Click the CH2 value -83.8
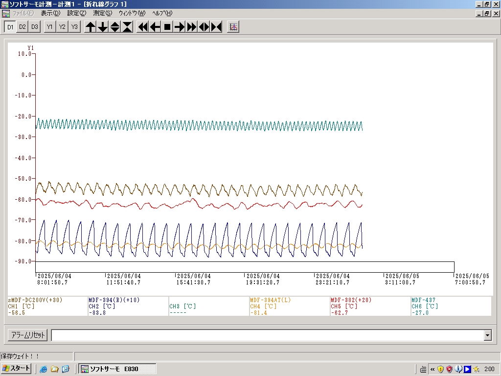The height and width of the screenshot is (376, 501). pos(97,313)
